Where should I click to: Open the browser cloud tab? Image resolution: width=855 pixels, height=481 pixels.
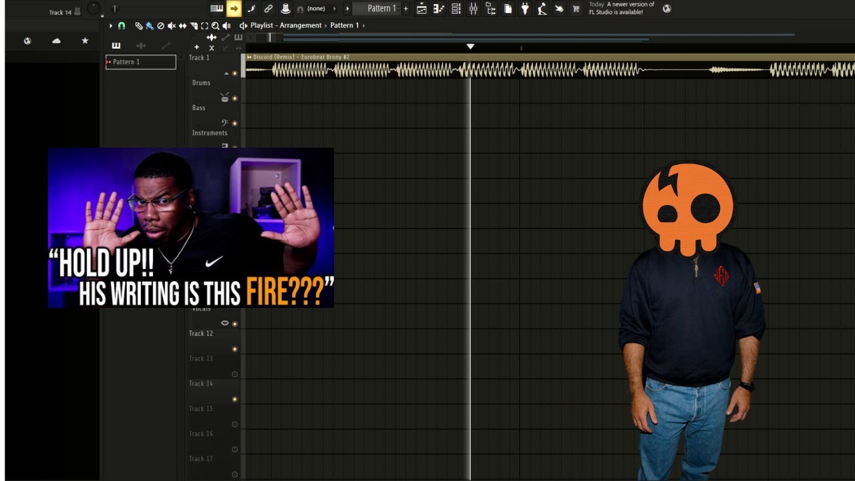tap(56, 41)
